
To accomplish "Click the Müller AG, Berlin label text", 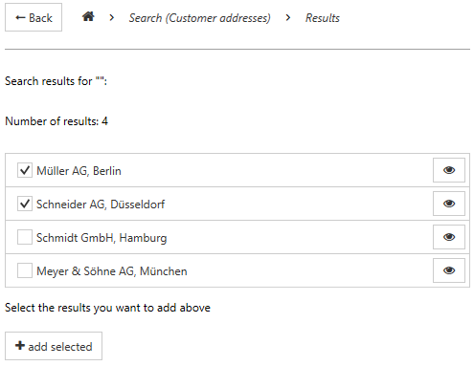I will click(x=79, y=171).
